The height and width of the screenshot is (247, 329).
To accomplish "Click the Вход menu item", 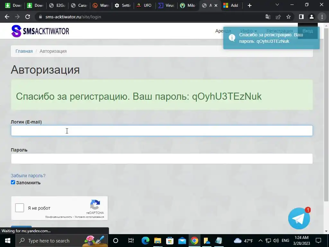I will (307, 31).
